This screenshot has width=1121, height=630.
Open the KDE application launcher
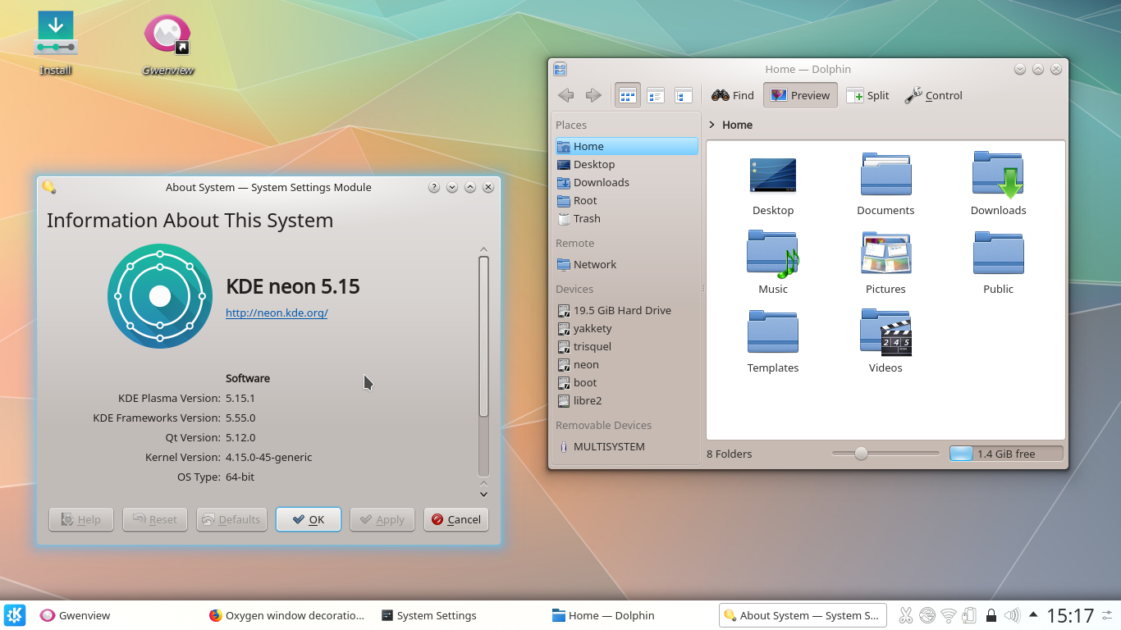coord(15,615)
